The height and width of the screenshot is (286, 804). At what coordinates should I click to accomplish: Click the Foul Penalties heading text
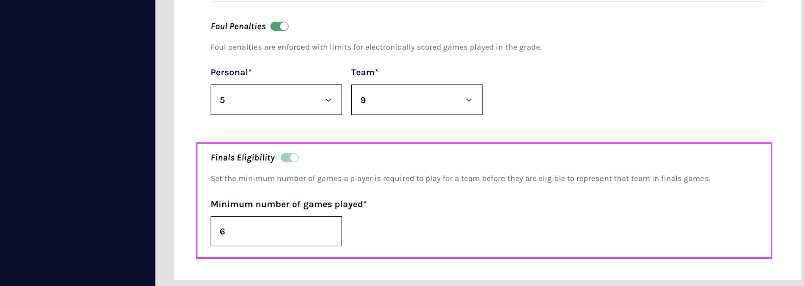[x=238, y=26]
